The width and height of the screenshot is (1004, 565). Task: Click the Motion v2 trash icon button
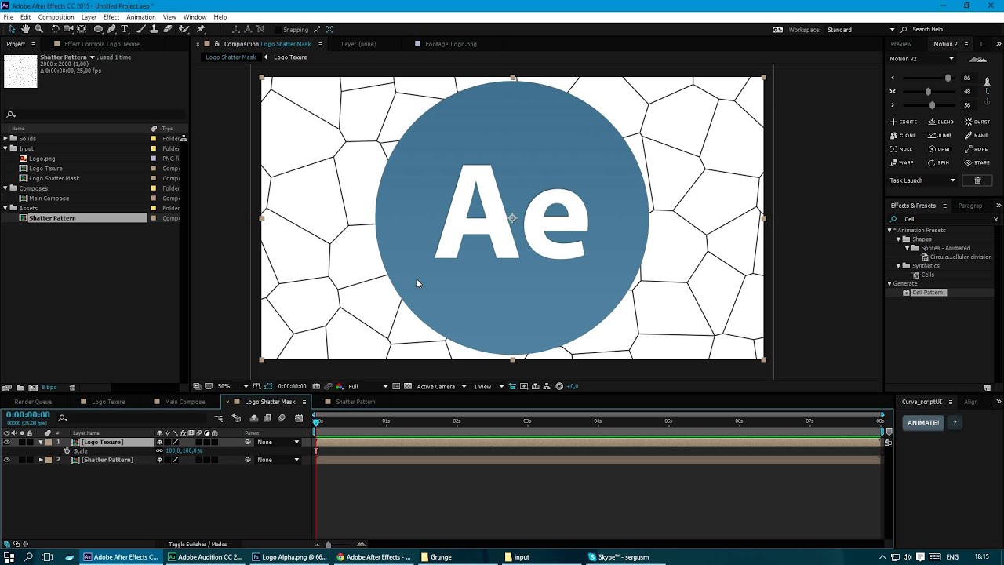coord(977,180)
